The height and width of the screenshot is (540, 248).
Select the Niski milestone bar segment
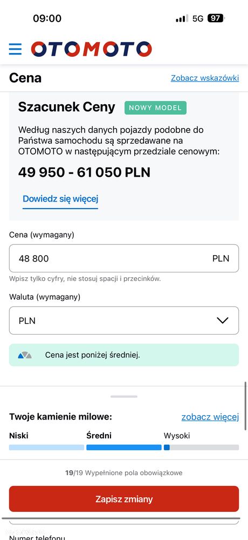tap(46, 448)
